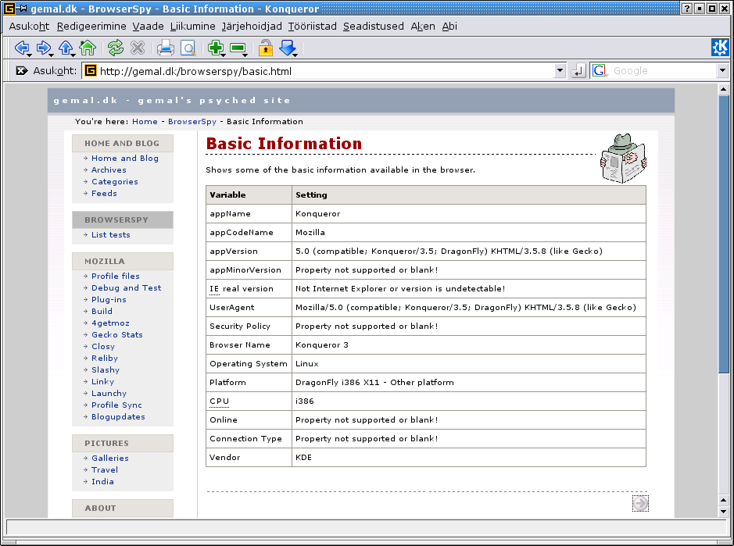
Task: Choose search engine via Google icon
Action: 600,70
